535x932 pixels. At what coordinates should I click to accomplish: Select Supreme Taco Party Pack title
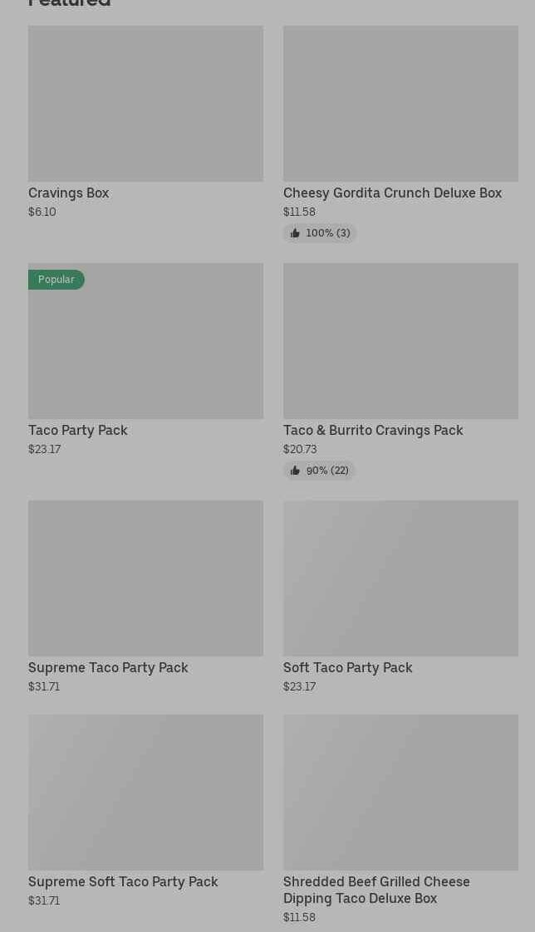[108, 667]
